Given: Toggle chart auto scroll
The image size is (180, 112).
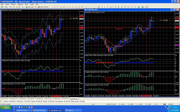Looking at the screenshot, I should 132,7.
